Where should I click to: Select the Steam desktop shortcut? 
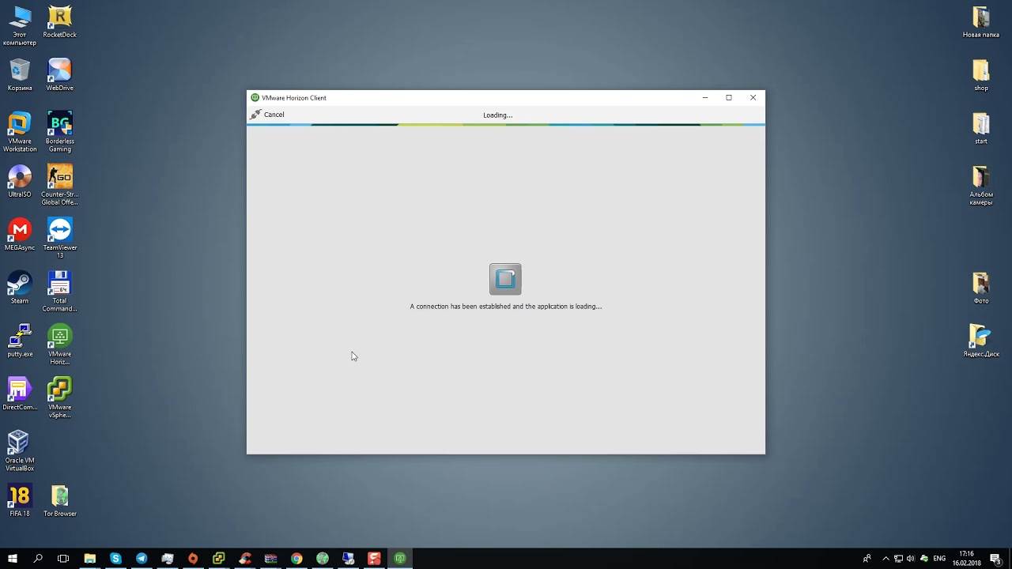pos(20,288)
